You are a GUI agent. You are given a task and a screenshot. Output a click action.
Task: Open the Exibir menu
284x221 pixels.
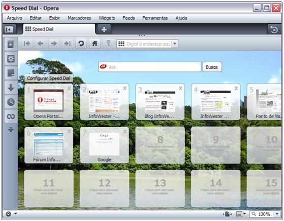click(x=54, y=18)
